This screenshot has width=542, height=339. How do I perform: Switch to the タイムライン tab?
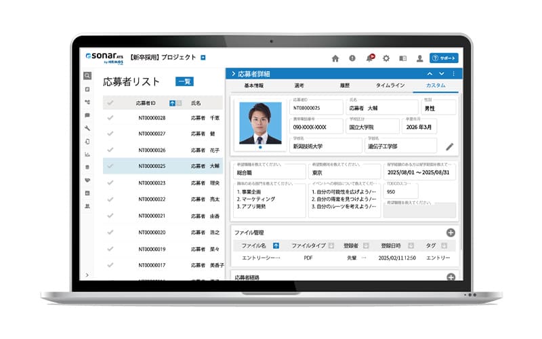tap(390, 85)
